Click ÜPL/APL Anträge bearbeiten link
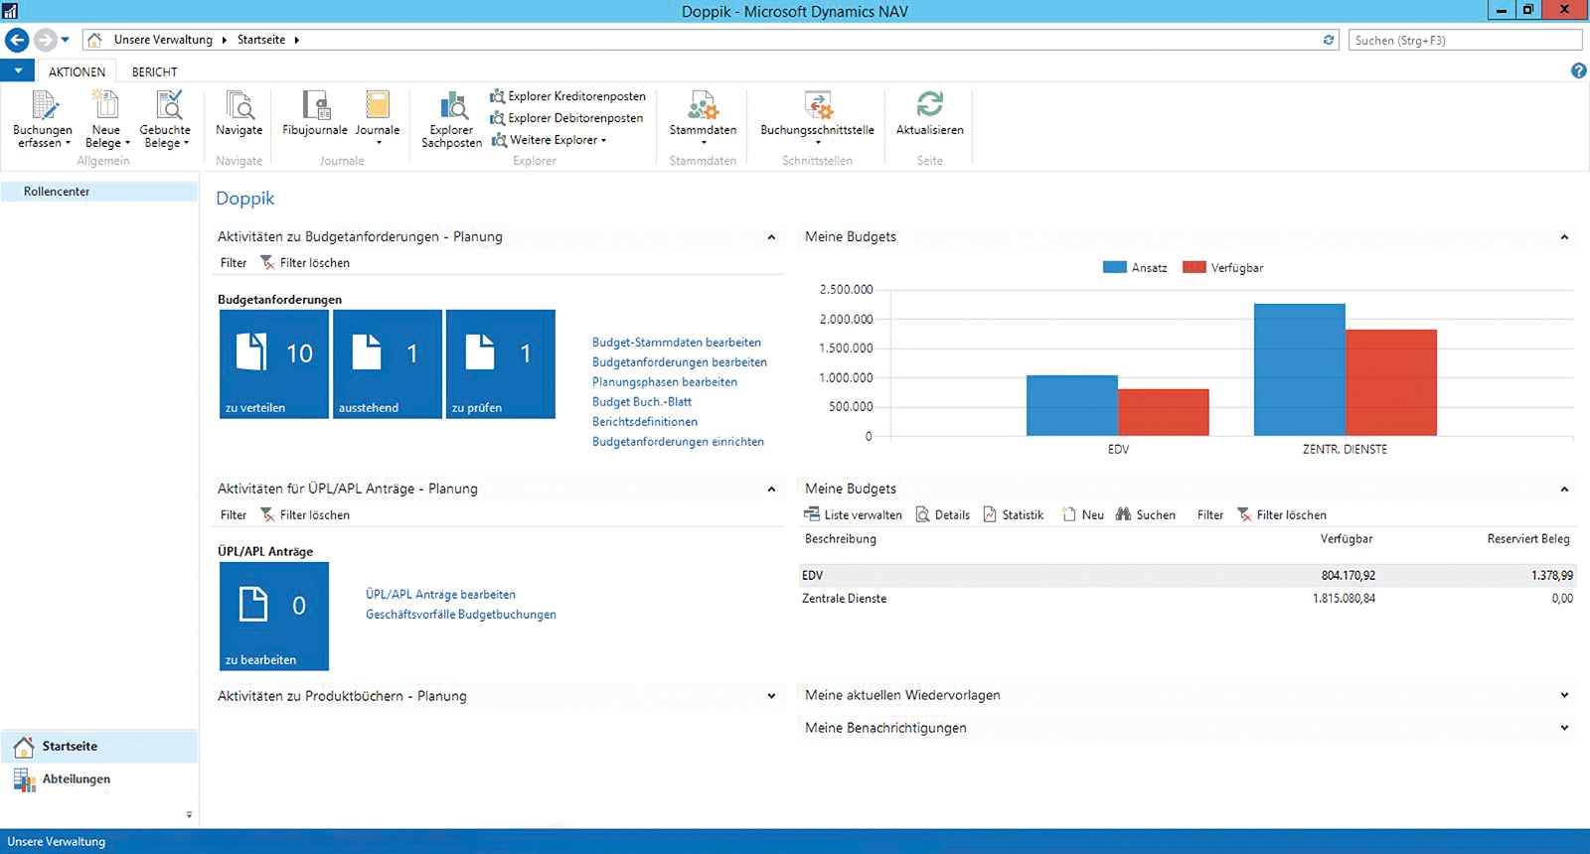The height and width of the screenshot is (854, 1590). 440,595
